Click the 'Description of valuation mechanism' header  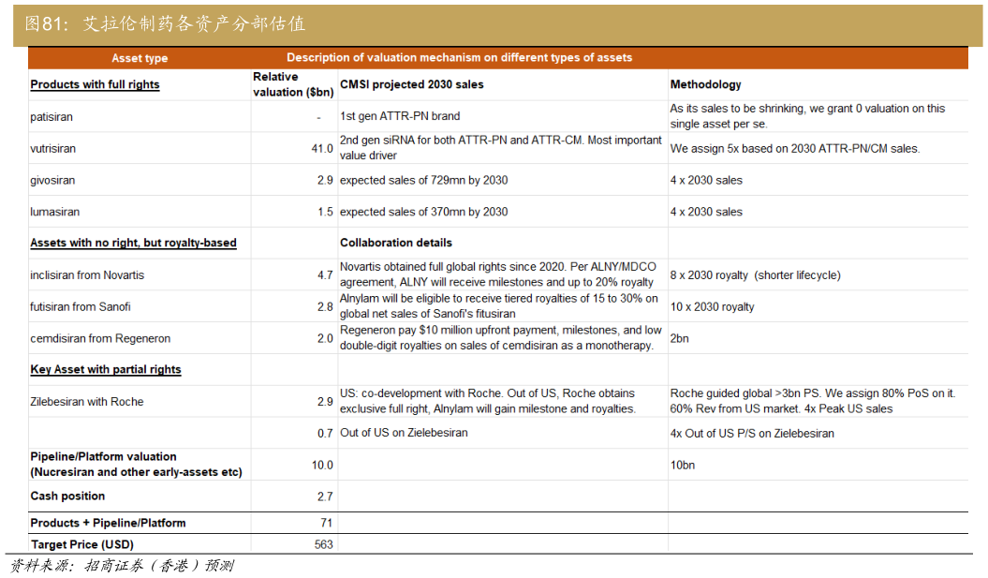point(459,57)
